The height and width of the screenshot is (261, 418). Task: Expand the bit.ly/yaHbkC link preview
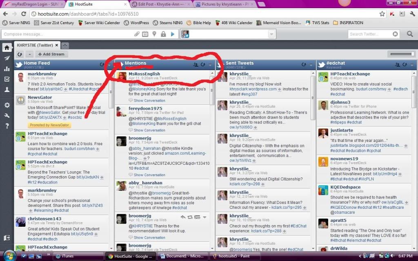point(66,89)
